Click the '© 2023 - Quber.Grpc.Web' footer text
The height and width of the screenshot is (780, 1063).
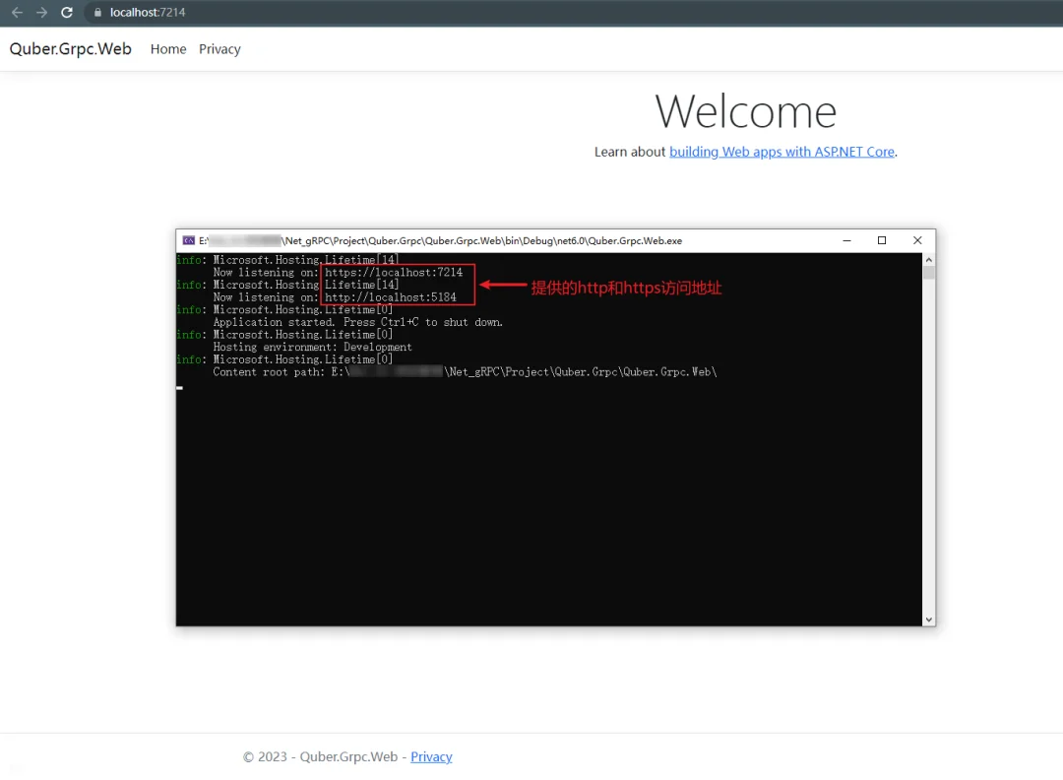point(320,756)
